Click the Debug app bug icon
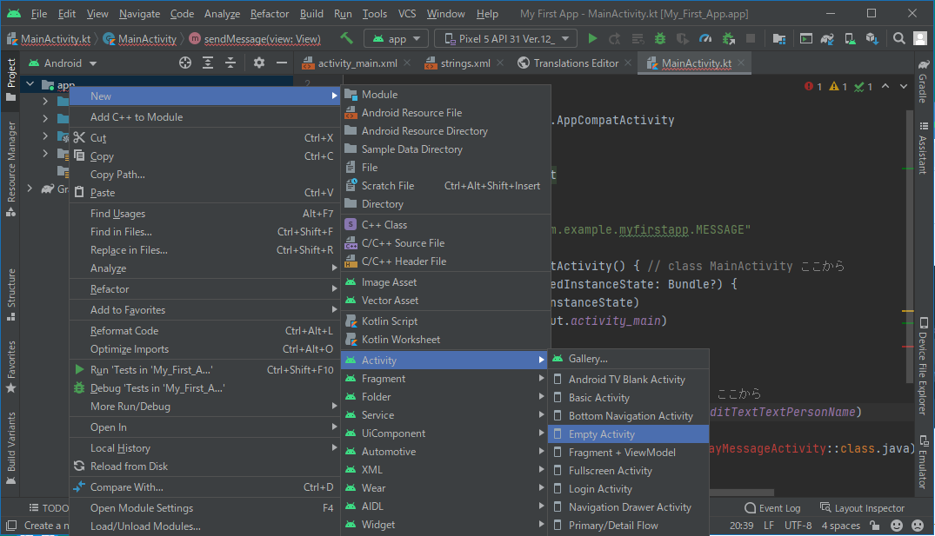 [x=660, y=39]
